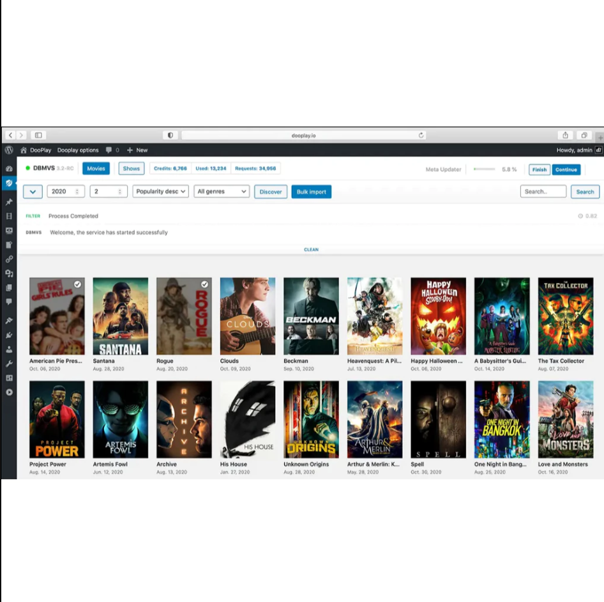Select the Santana movie poster

121,316
